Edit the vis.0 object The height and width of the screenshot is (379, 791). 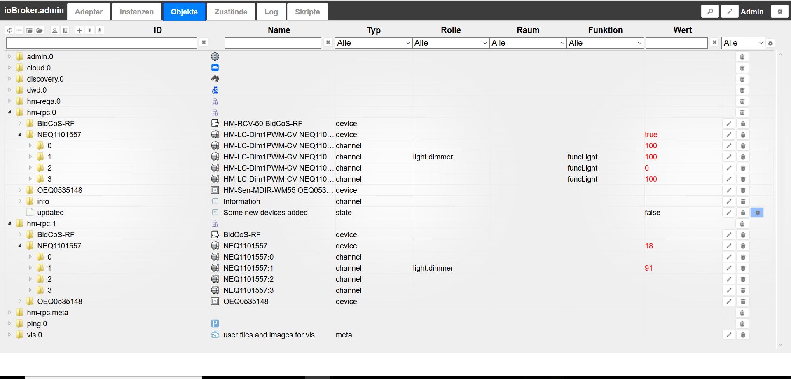pos(729,335)
